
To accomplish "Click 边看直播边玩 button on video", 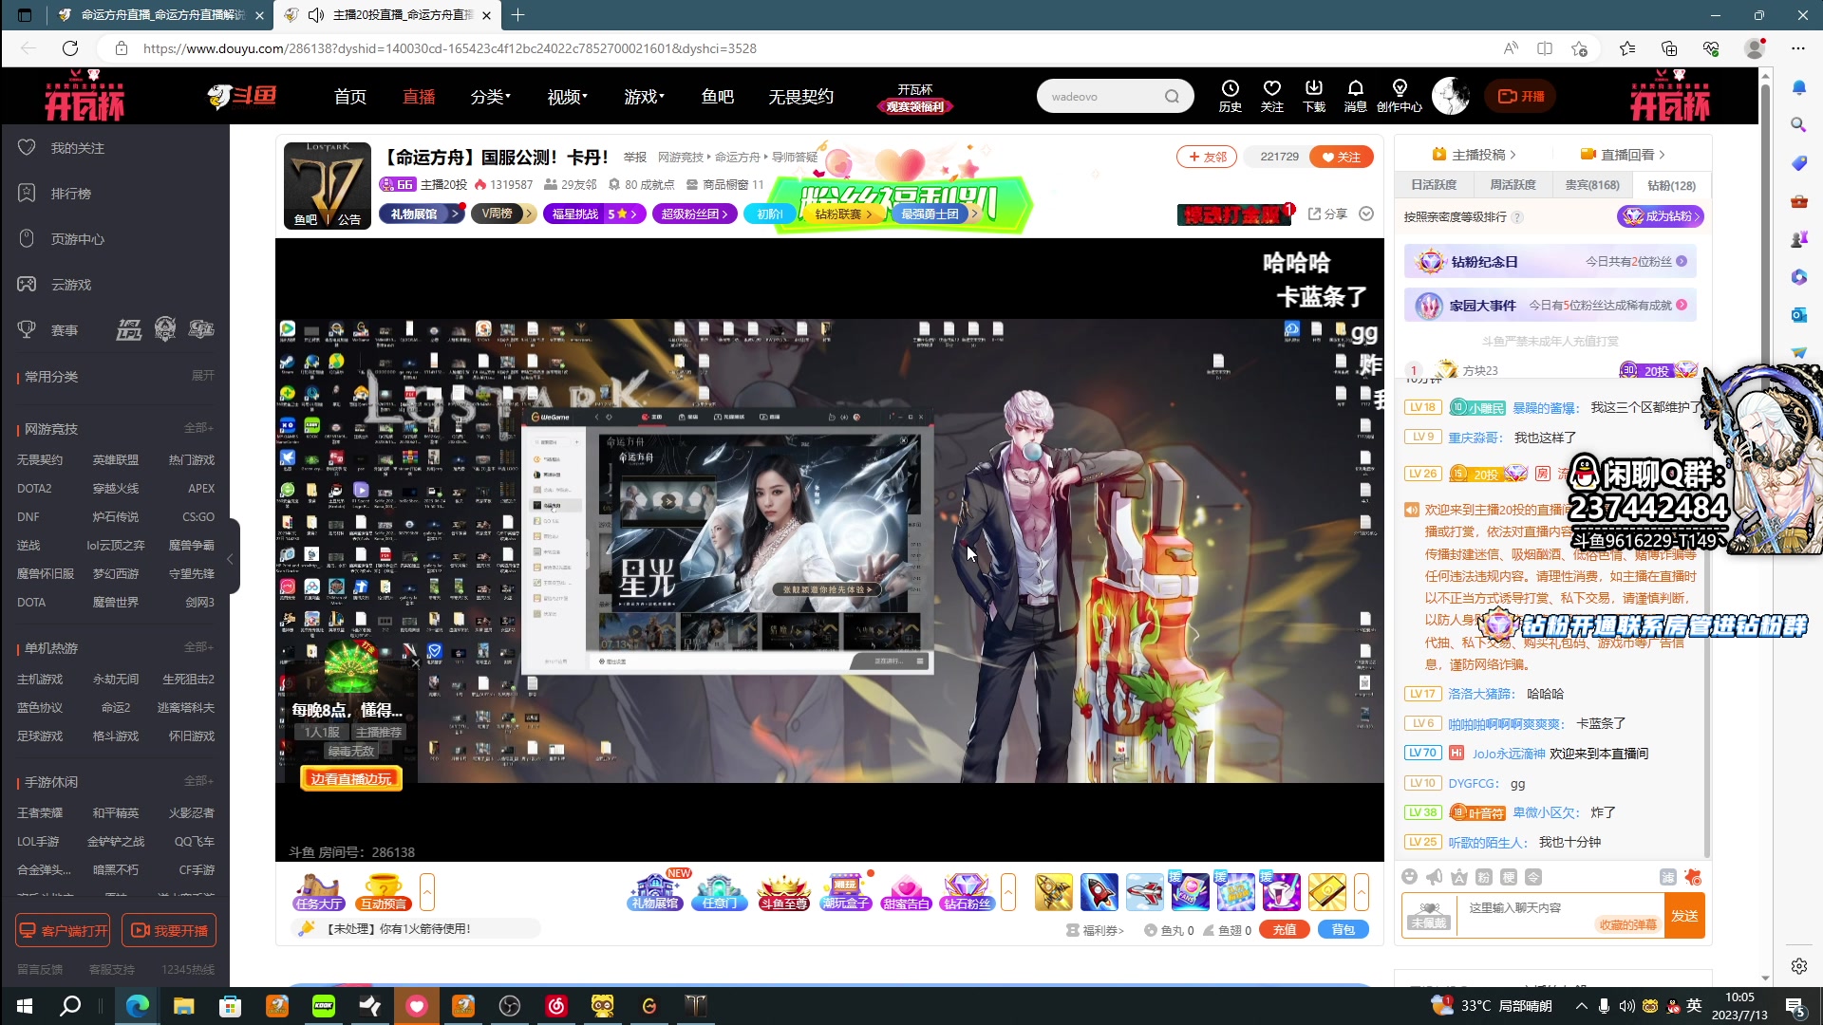I will point(351,779).
